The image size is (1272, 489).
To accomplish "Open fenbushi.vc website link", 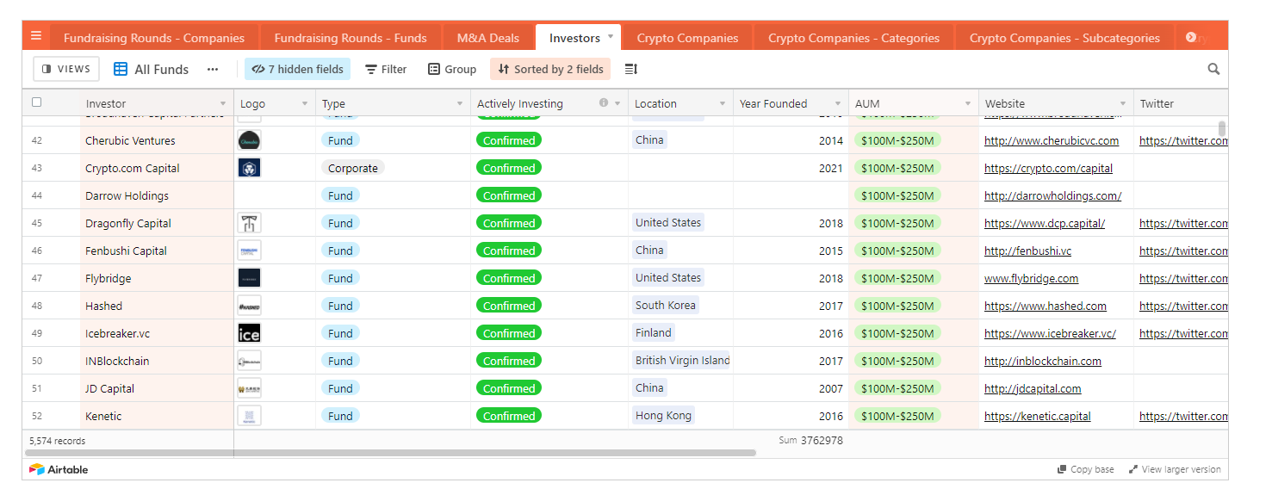I will click(x=1027, y=251).
